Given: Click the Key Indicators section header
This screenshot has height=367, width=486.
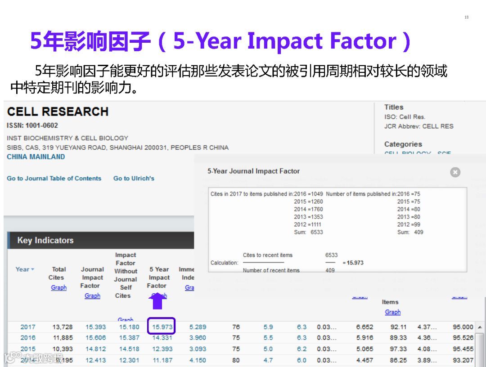Looking at the screenshot, I should (x=101, y=240).
